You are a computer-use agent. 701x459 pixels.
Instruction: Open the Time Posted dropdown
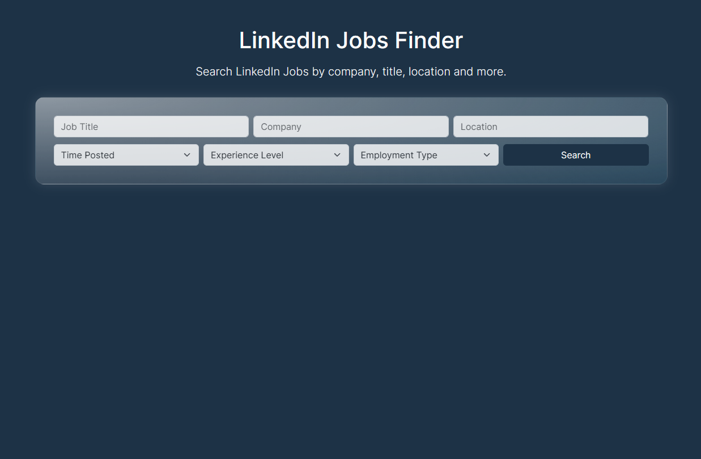coord(126,155)
